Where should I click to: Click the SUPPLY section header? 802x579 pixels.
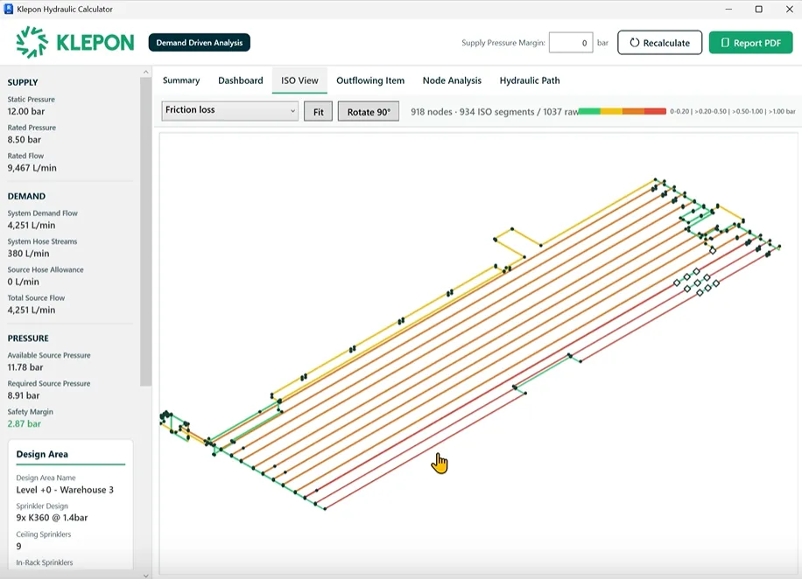23,82
